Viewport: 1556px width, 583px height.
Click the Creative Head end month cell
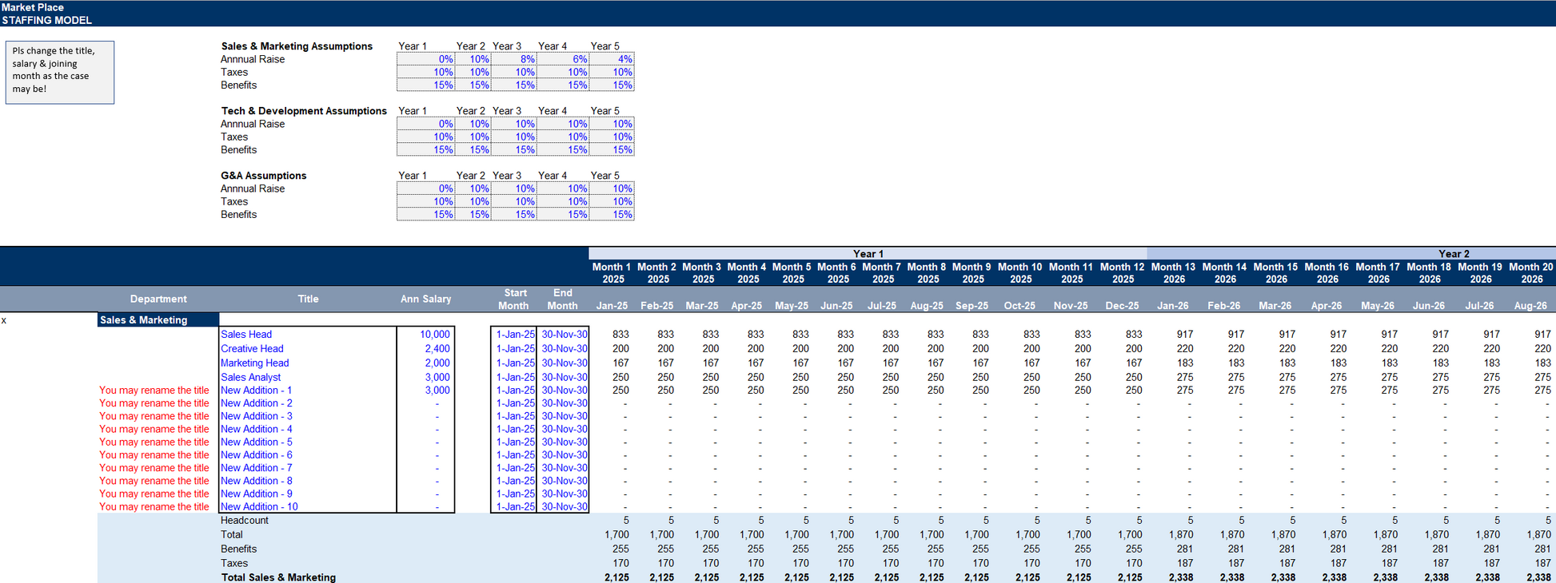pos(563,349)
